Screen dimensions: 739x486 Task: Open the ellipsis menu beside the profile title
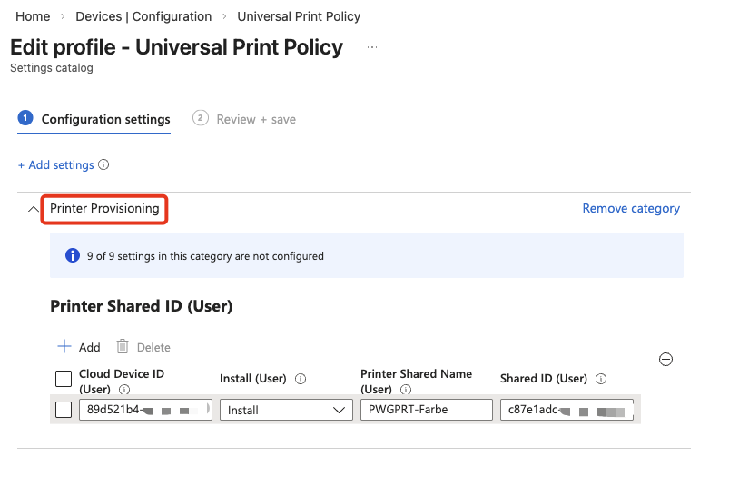tap(372, 46)
